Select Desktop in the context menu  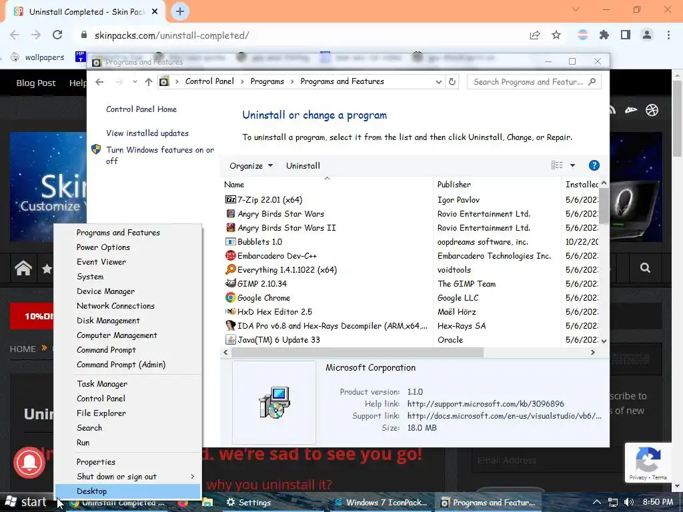[x=128, y=491]
